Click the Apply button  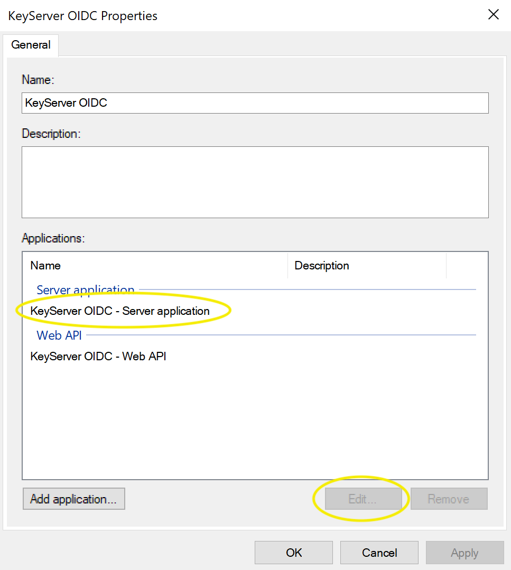pyautogui.click(x=464, y=553)
